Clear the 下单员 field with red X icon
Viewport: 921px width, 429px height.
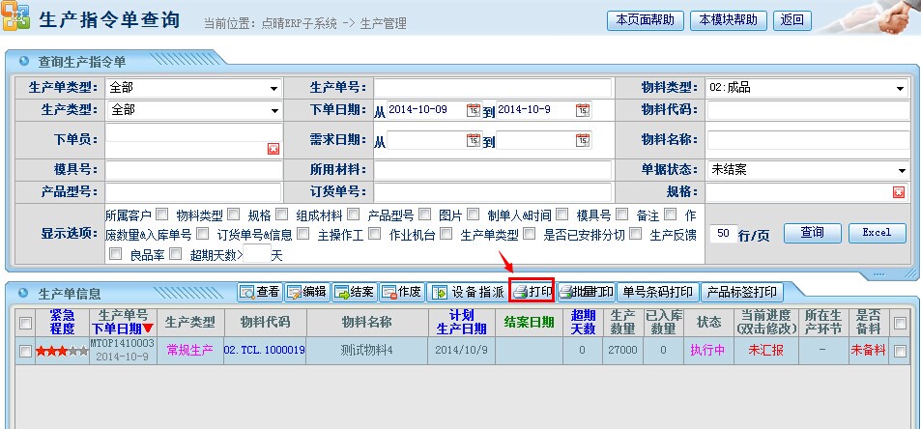pyautogui.click(x=273, y=148)
